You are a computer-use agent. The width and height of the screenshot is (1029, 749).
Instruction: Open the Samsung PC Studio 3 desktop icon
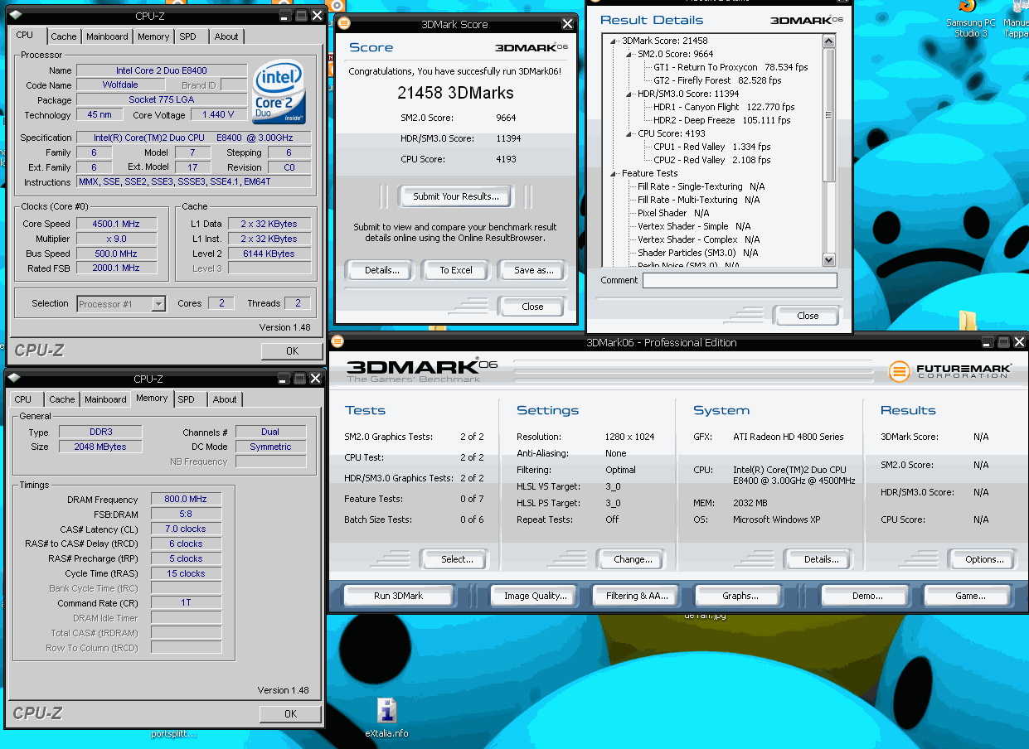(971, 20)
